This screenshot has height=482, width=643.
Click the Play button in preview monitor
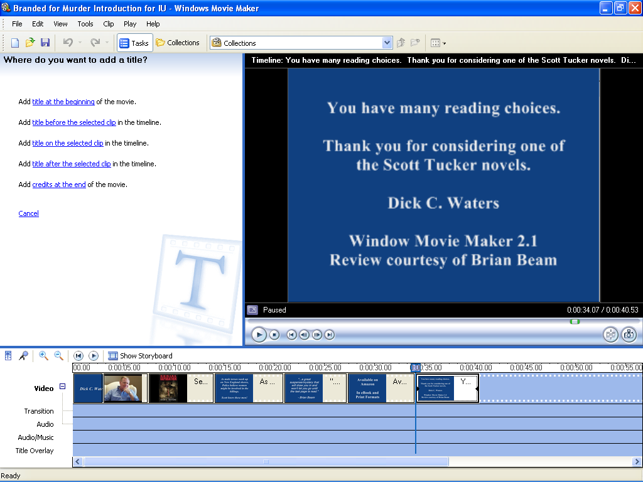pos(259,335)
